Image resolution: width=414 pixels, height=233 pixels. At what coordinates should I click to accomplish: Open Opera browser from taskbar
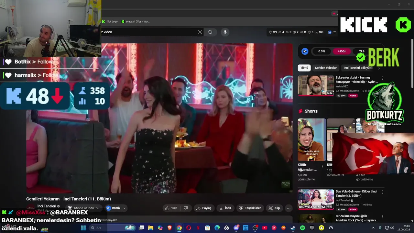tap(189, 228)
